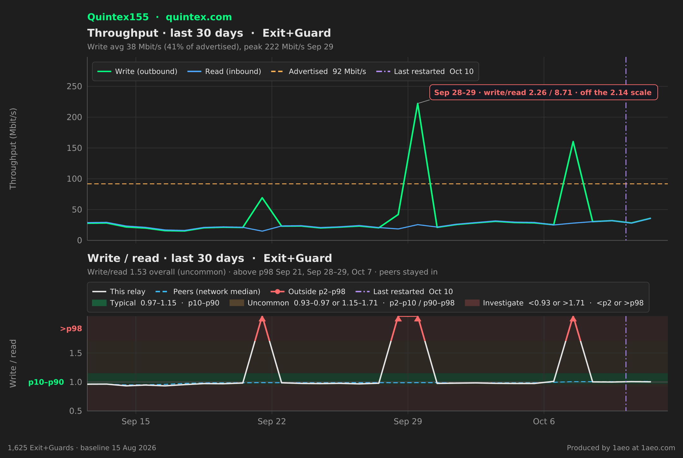Click the red Investigate band color swatch
The width and height of the screenshot is (683, 458).
(x=472, y=303)
